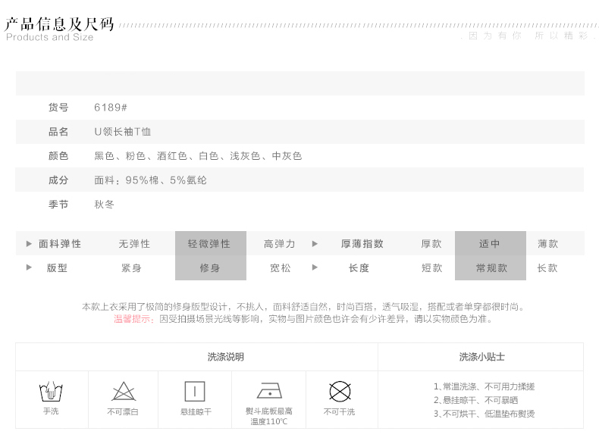Click the hand wash (手洗) icon
The image size is (599, 447).
click(51, 391)
